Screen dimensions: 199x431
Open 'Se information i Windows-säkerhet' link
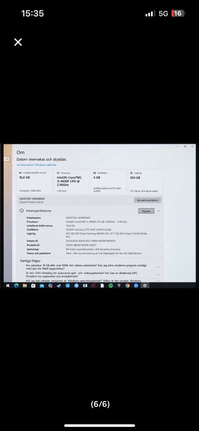point(36,165)
